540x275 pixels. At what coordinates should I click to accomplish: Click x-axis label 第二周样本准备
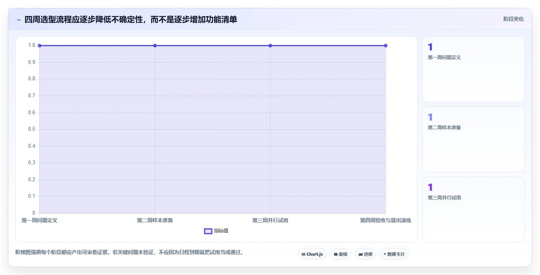click(x=155, y=220)
